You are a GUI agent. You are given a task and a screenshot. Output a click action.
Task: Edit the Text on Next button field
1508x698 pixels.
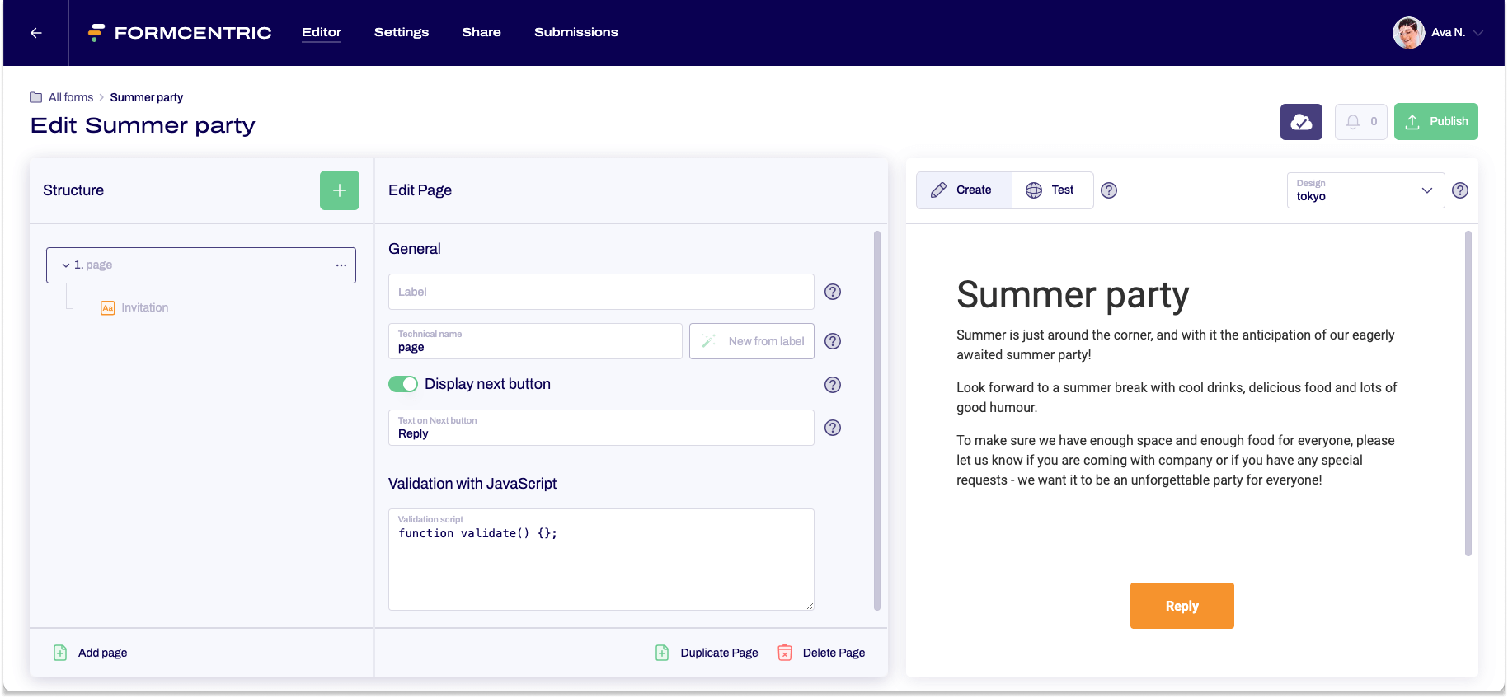pyautogui.click(x=601, y=428)
